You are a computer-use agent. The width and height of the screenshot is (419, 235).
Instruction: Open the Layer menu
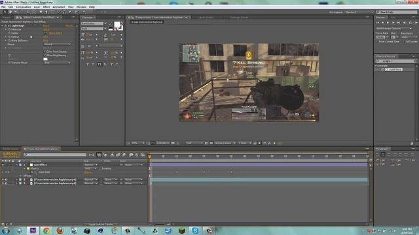click(37, 7)
